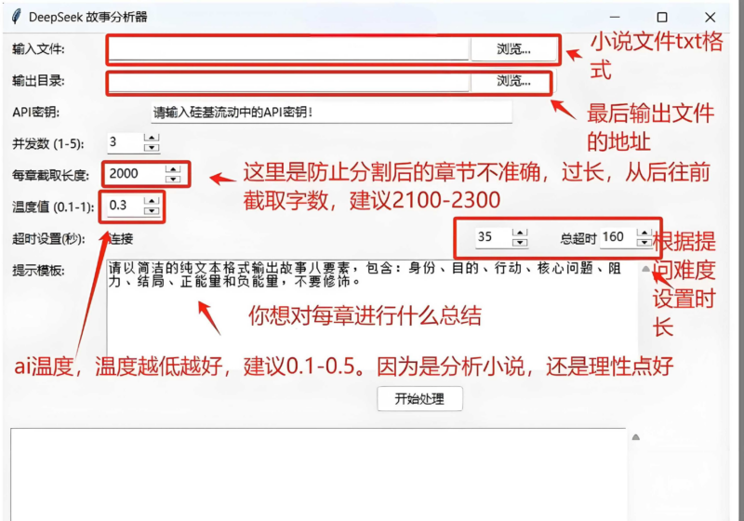Decrease concurrency count with down arrow

click(x=152, y=147)
